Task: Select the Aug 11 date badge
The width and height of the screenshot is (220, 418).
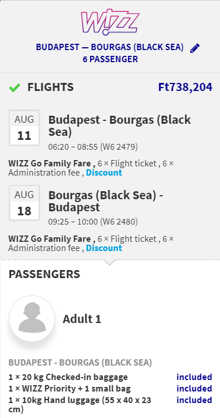Action: pyautogui.click(x=25, y=128)
